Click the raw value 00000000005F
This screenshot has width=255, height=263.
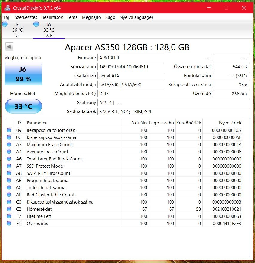[227, 137]
